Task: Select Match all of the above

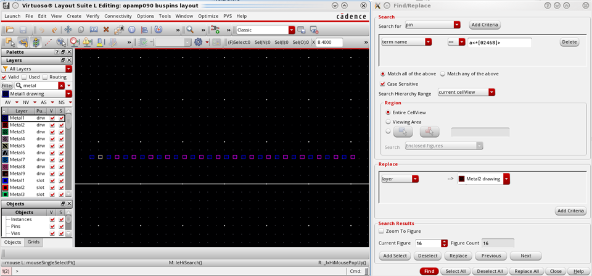Action: tap(383, 73)
